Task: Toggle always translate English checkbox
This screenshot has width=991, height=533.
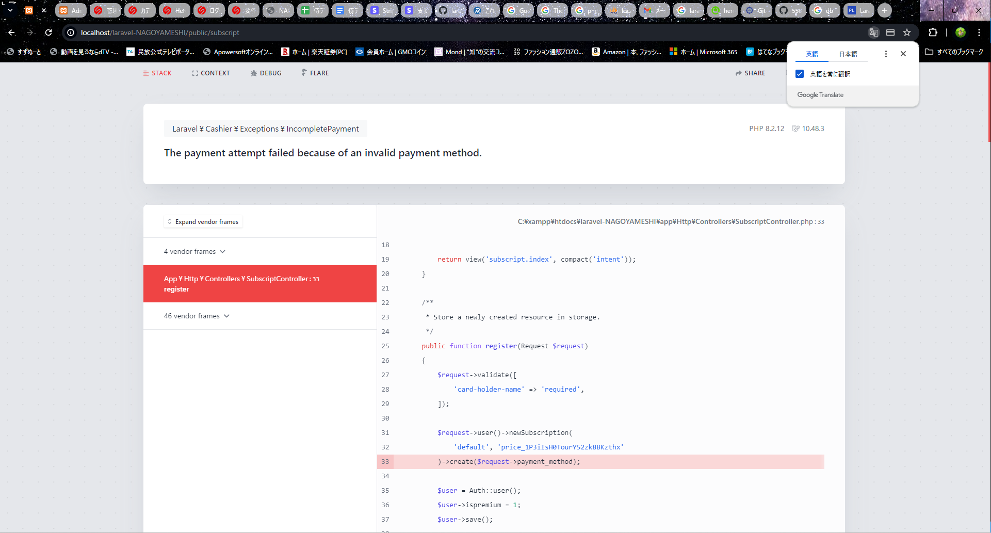Action: pyautogui.click(x=800, y=74)
